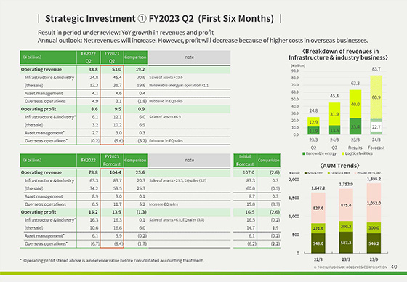Click Operating revenue forecast value 104.4
The image size is (407, 282).
pyautogui.click(x=116, y=172)
